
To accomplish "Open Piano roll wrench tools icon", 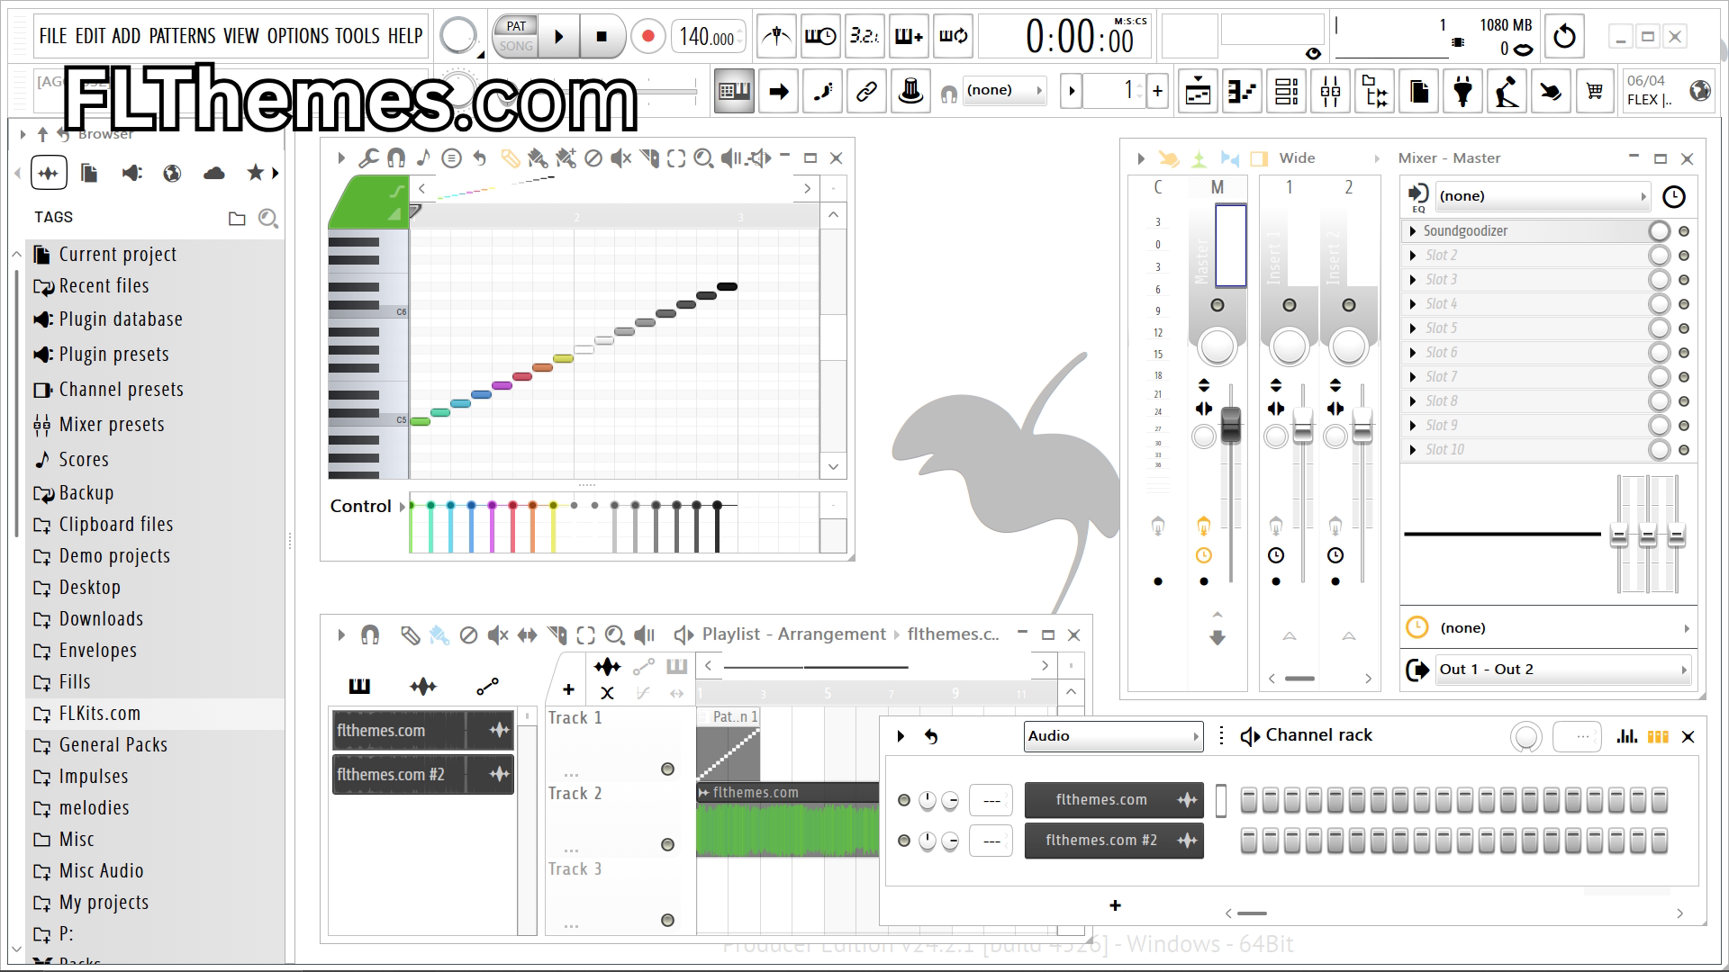I will [368, 158].
